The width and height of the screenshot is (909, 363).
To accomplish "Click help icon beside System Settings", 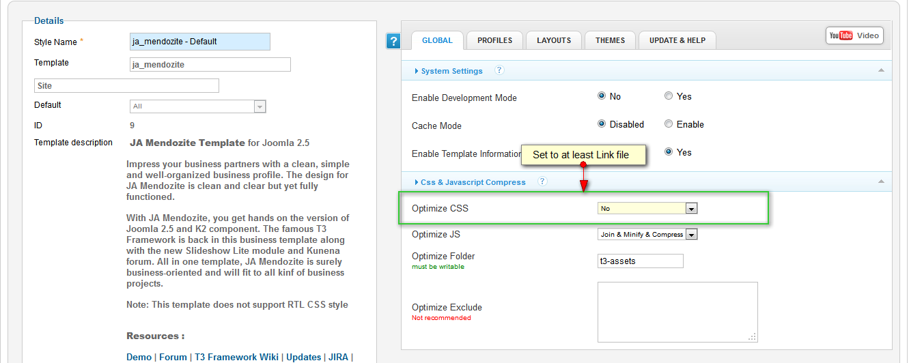I will [499, 70].
